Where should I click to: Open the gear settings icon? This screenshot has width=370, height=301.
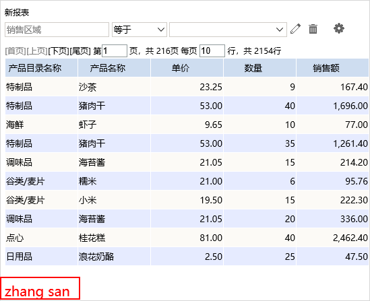tap(339, 28)
